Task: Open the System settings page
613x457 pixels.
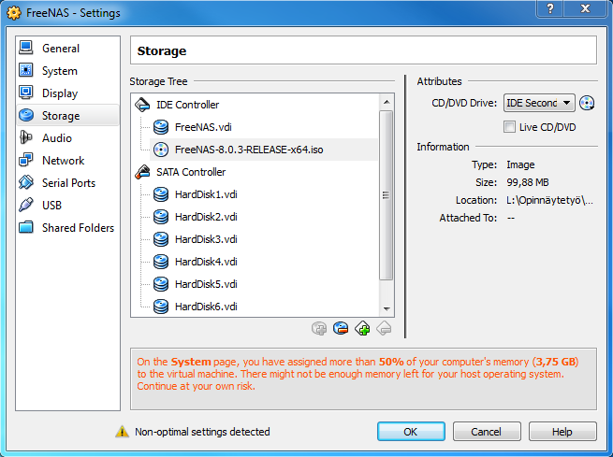Action: pos(67,71)
